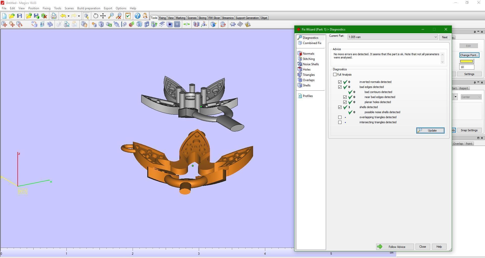The width and height of the screenshot is (485, 258).
Task: Save project using the floppy icon
Action: tap(19, 16)
